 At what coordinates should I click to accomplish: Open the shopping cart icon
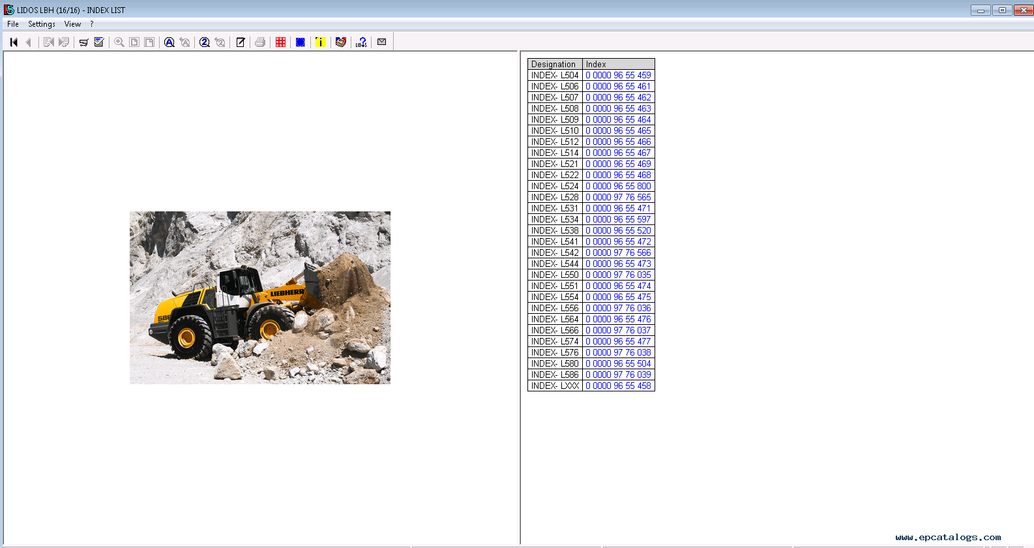pyautogui.click(x=83, y=42)
